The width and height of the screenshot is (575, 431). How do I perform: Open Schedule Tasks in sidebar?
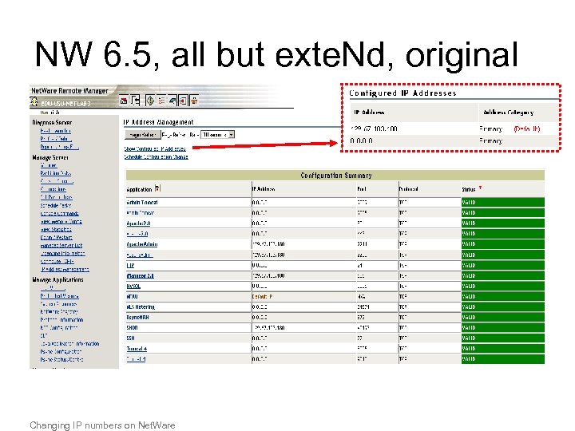pyautogui.click(x=56, y=205)
